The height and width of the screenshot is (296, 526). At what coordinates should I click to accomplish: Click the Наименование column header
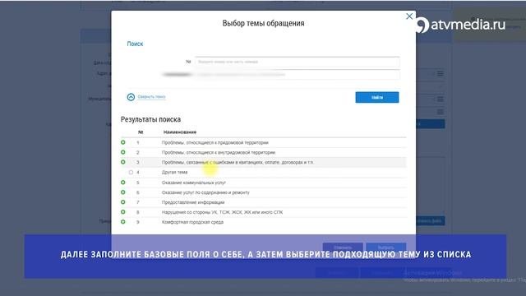pyautogui.click(x=180, y=132)
